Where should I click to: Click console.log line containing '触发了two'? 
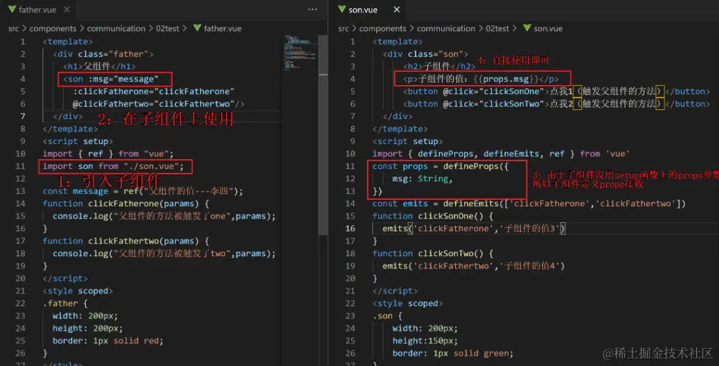click(164, 253)
